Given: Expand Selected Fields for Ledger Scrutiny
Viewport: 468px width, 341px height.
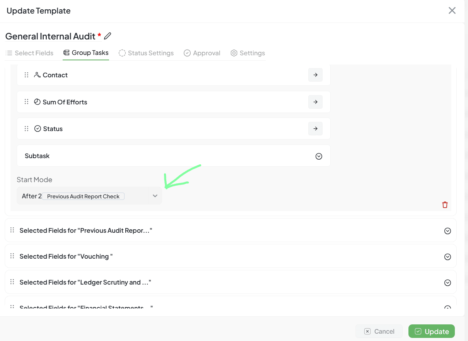Looking at the screenshot, I should click(x=448, y=283).
